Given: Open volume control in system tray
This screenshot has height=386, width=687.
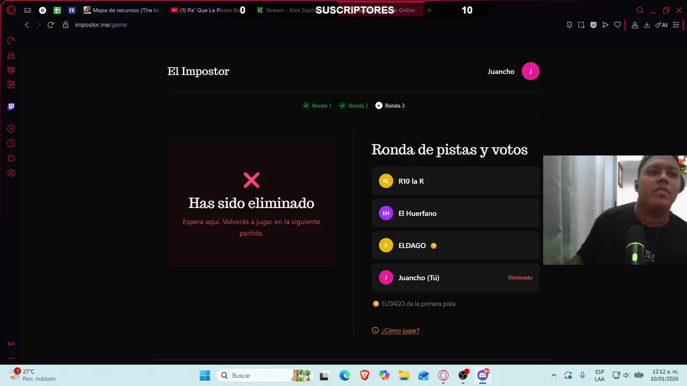Looking at the screenshot, I should [626, 375].
